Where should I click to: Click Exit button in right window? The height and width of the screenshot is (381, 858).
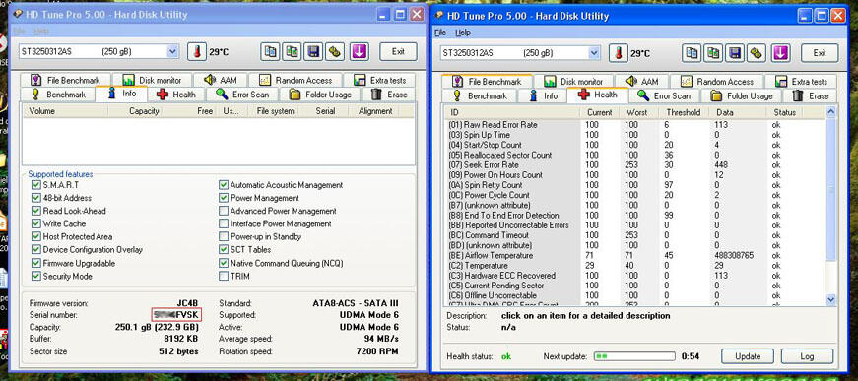(x=820, y=53)
